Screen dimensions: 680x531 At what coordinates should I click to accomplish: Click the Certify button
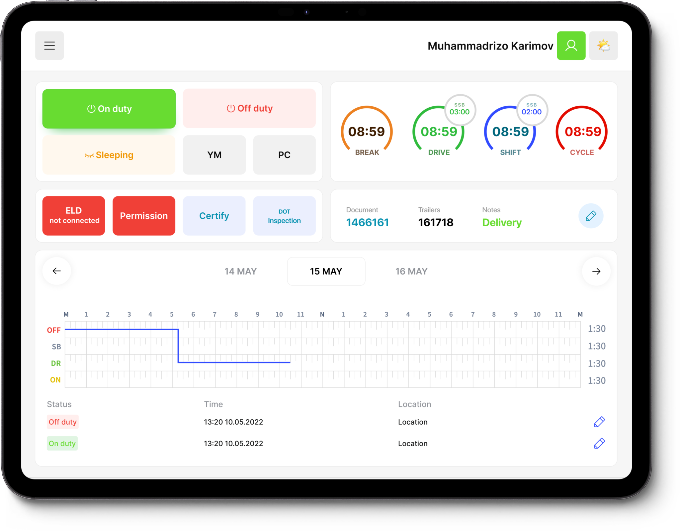(x=215, y=216)
